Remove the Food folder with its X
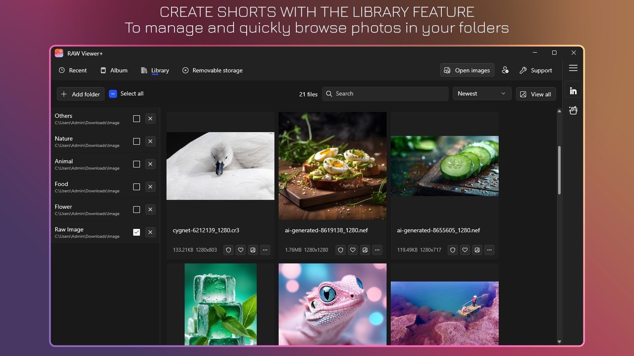Screen dimensions: 634x356 coord(150,187)
